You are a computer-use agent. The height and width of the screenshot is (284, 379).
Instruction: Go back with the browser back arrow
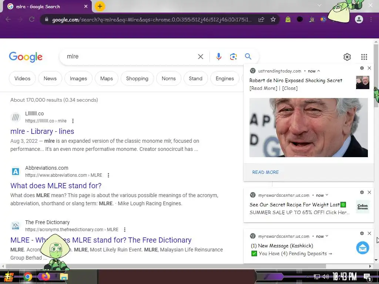pyautogui.click(x=8, y=19)
